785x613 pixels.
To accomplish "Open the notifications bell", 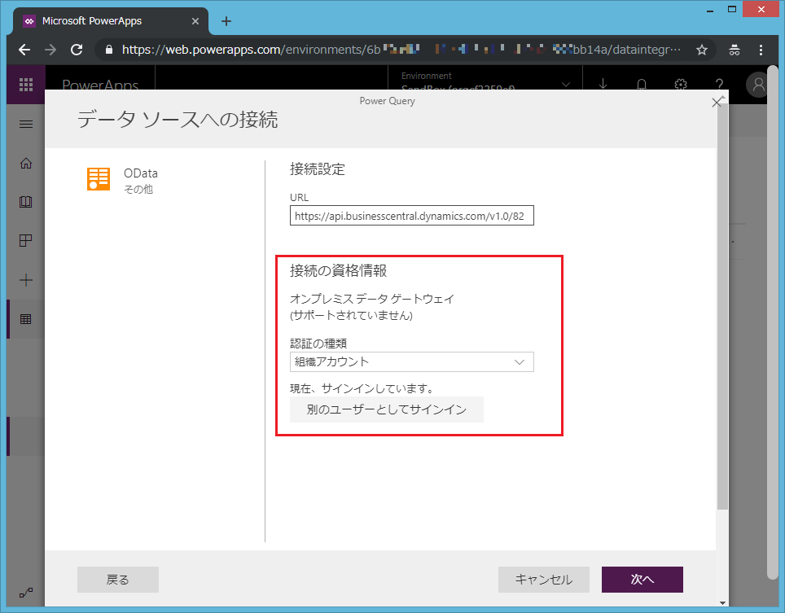I will (642, 84).
